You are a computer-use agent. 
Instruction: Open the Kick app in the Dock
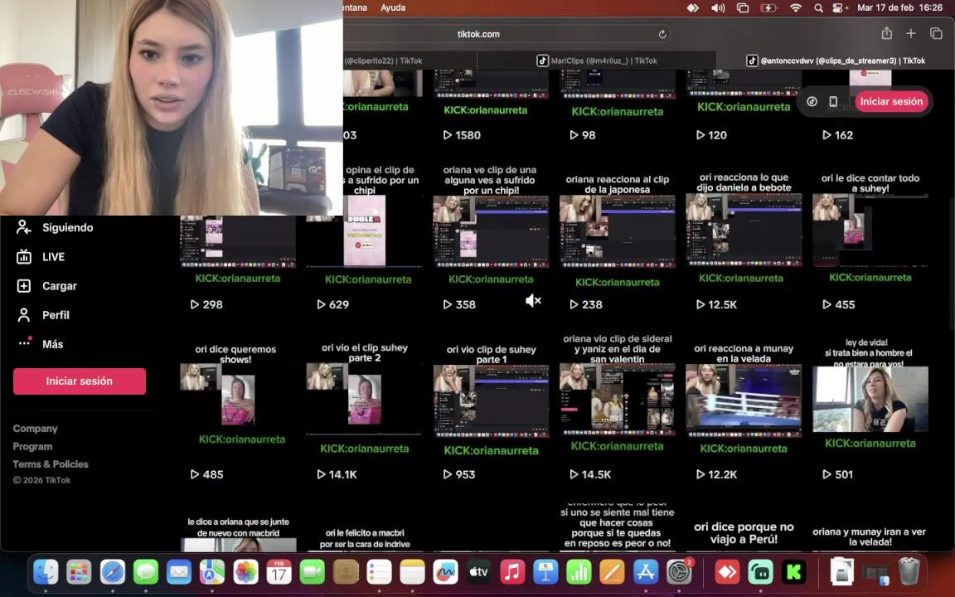point(794,572)
